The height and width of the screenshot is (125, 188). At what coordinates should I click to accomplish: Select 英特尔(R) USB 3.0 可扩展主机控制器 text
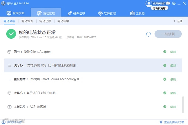51,65
